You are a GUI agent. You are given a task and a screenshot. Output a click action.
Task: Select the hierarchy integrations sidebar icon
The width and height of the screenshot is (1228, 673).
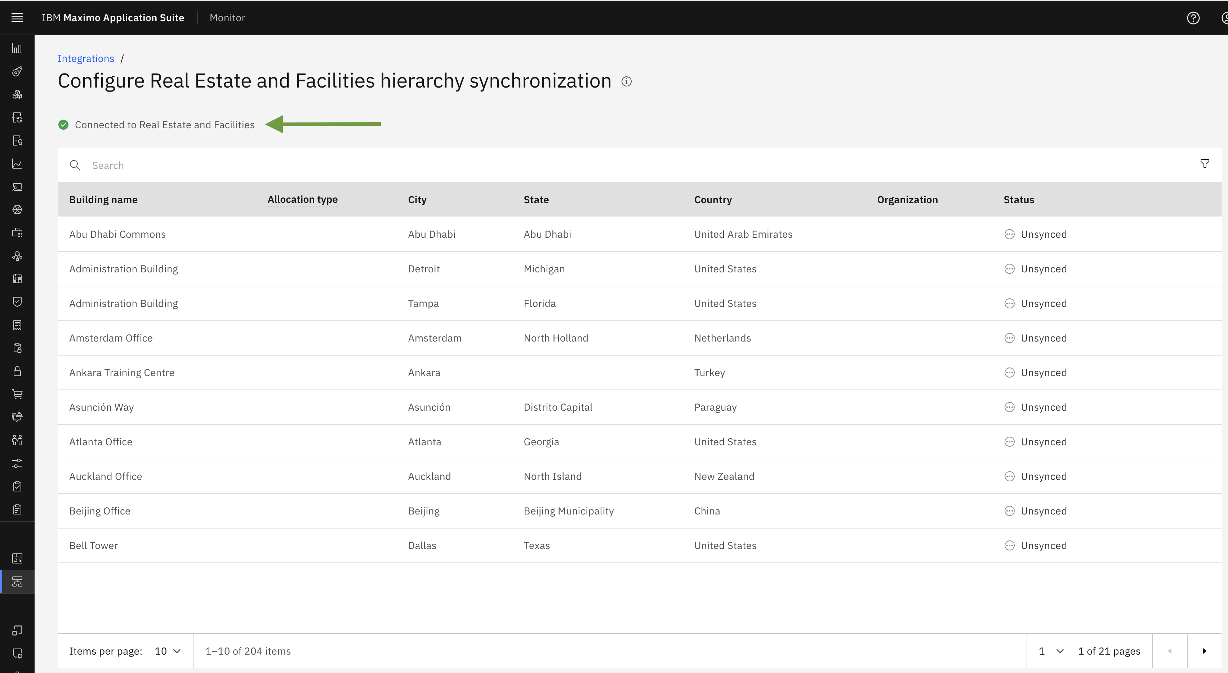(17, 581)
